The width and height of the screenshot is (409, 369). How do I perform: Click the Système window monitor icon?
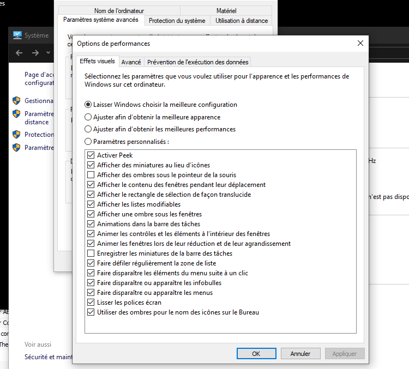(x=17, y=35)
